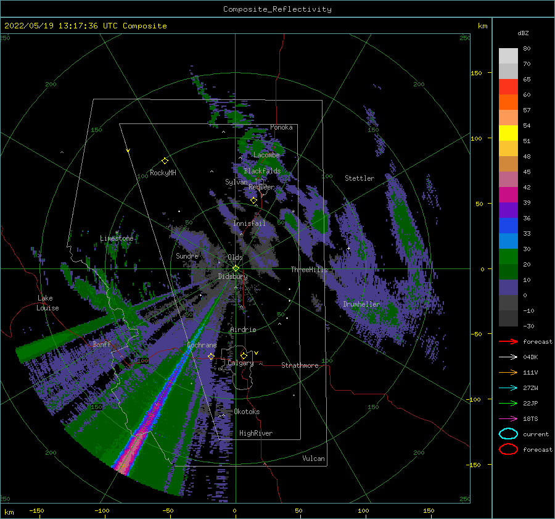The image size is (555, 519).
Task: Select the blue 36 dBZ color swatch
Action: pos(508,225)
